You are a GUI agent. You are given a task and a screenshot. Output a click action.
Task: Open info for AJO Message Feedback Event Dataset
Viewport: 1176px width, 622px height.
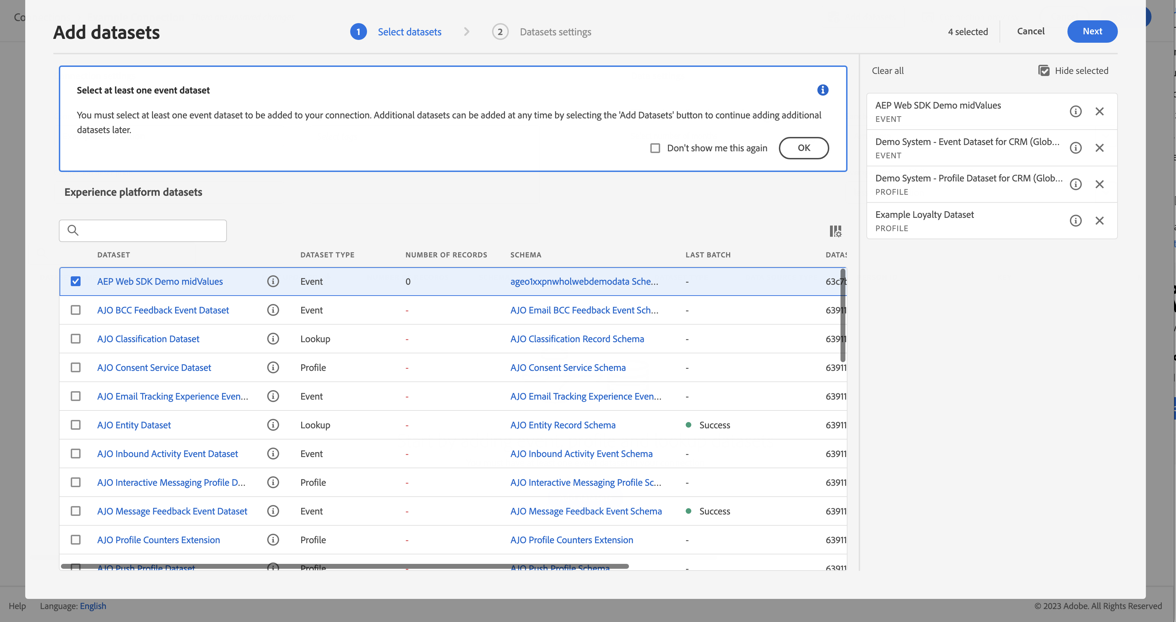click(273, 511)
